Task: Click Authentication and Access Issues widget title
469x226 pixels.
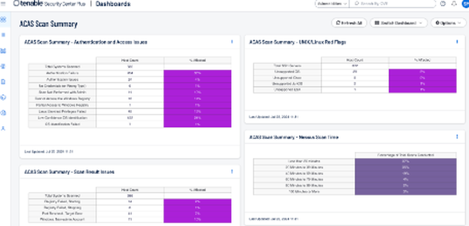Action: [86, 42]
